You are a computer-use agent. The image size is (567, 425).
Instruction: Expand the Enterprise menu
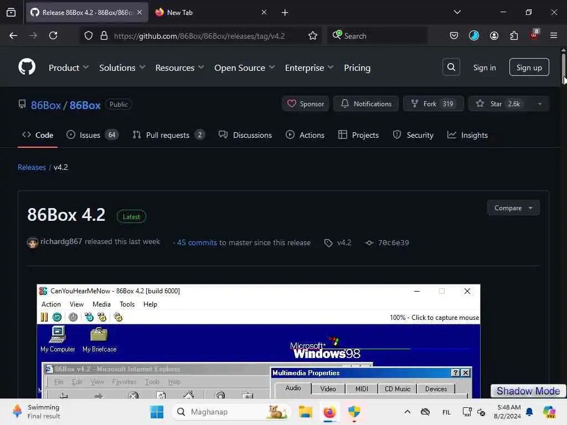tap(309, 68)
